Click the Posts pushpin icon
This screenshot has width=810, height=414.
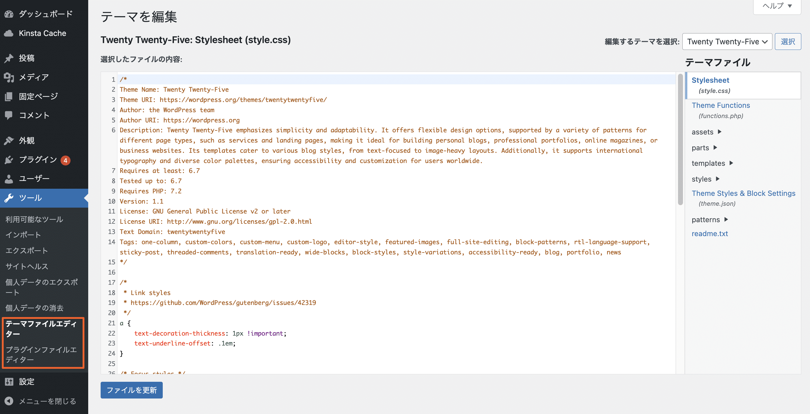[x=9, y=58]
